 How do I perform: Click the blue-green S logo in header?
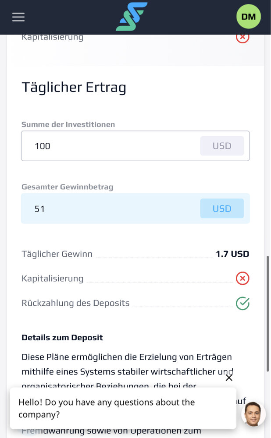click(x=132, y=17)
